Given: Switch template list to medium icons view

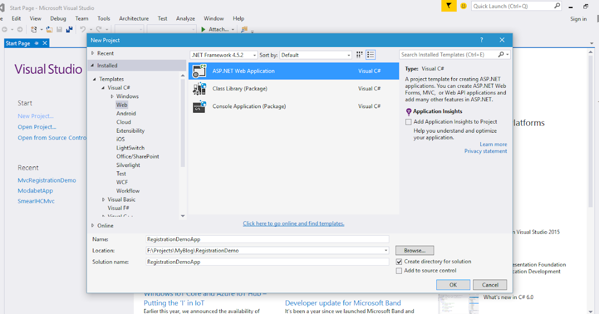Looking at the screenshot, I should coord(370,55).
